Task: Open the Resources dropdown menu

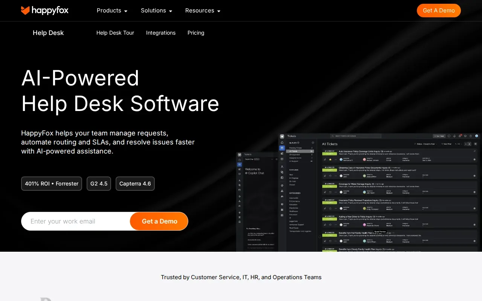Action: [x=203, y=11]
